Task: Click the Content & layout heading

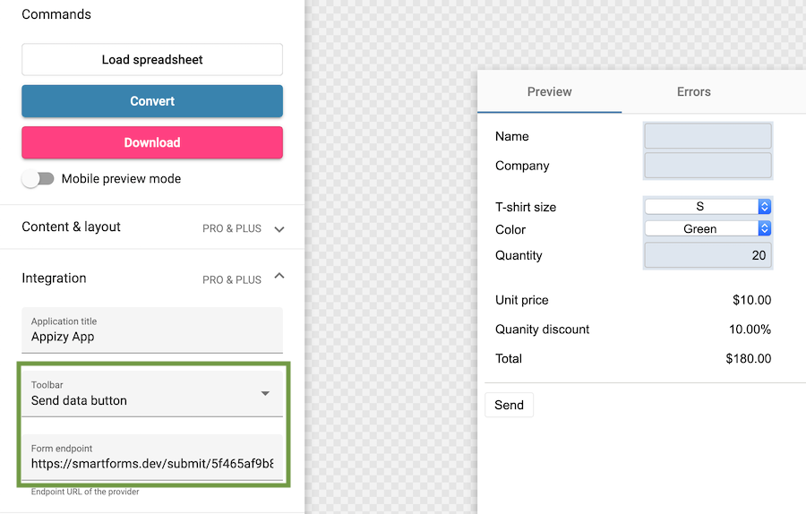Action: 71,227
